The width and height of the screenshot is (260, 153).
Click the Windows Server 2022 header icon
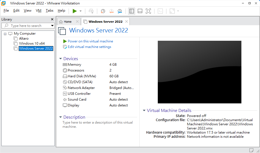tap(62, 31)
